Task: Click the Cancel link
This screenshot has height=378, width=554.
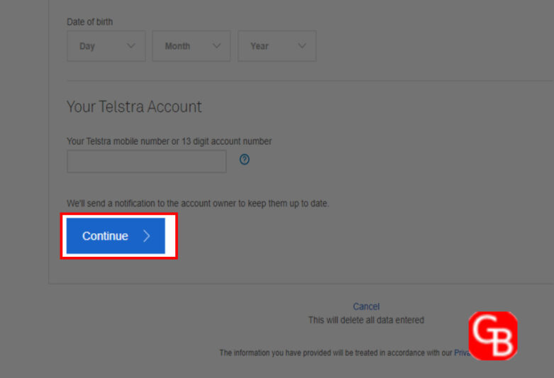Action: pyautogui.click(x=366, y=306)
